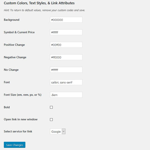The image size is (150, 150).
Task: Click the Background label
Action: [x=12, y=20]
